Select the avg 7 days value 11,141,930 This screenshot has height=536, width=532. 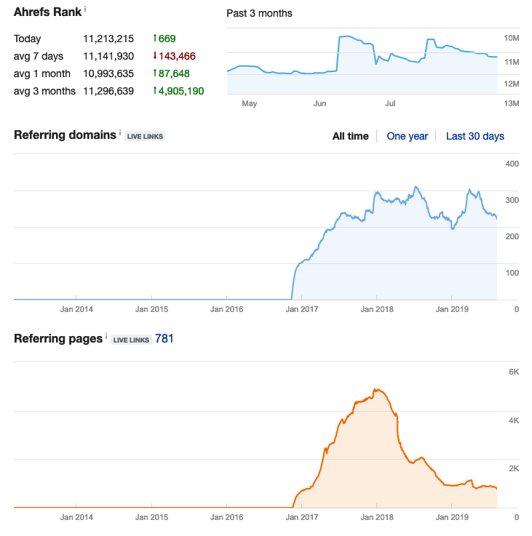pyautogui.click(x=108, y=56)
